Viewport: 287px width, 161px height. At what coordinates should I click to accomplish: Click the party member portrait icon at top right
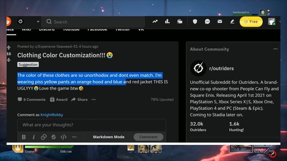click(263, 13)
